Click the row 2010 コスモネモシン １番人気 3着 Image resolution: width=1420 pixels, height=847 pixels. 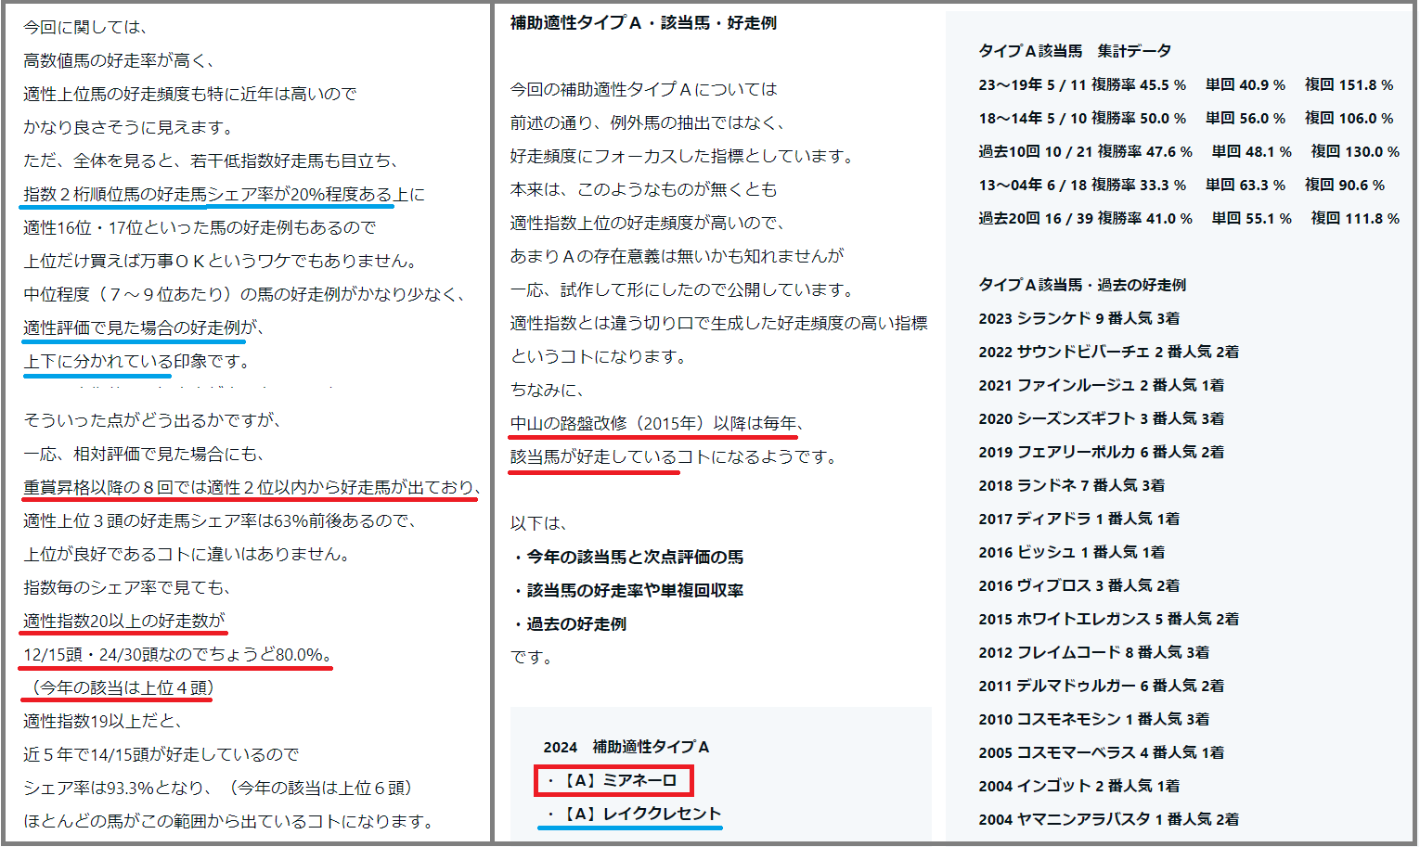pyautogui.click(x=1094, y=719)
